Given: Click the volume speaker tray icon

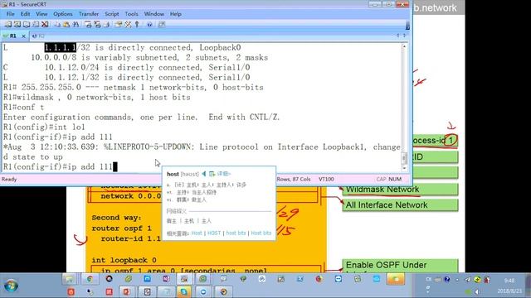Looking at the screenshot, I should (x=477, y=291).
